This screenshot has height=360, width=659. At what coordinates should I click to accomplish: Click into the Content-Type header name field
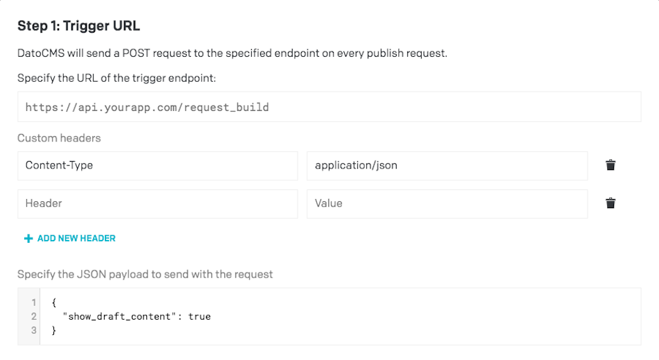pyautogui.click(x=157, y=166)
